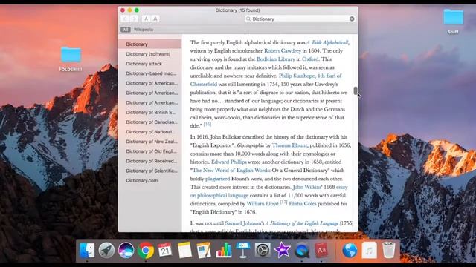Select 'Dictionary of New Zeal...' result
Image resolution: width=476 pixels, height=267 pixels.
(x=149, y=142)
